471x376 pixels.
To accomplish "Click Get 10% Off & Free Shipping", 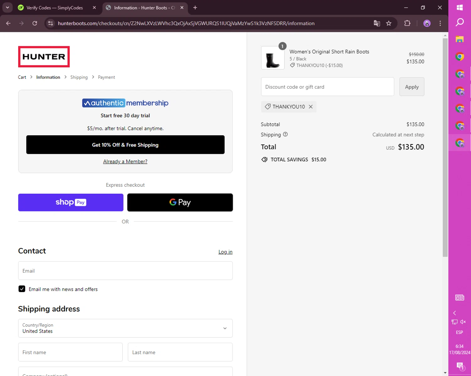I will pos(125,145).
